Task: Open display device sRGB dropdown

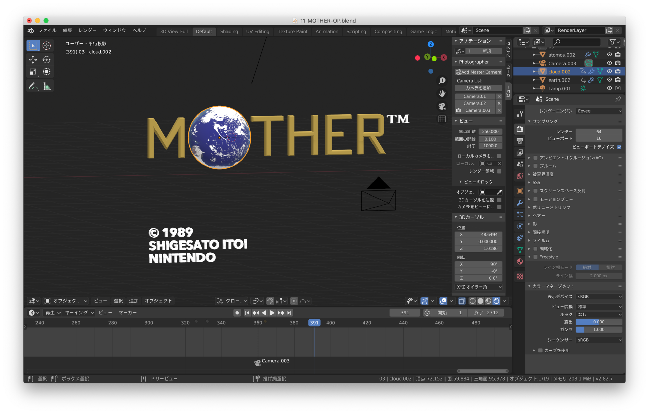Action: pyautogui.click(x=599, y=297)
